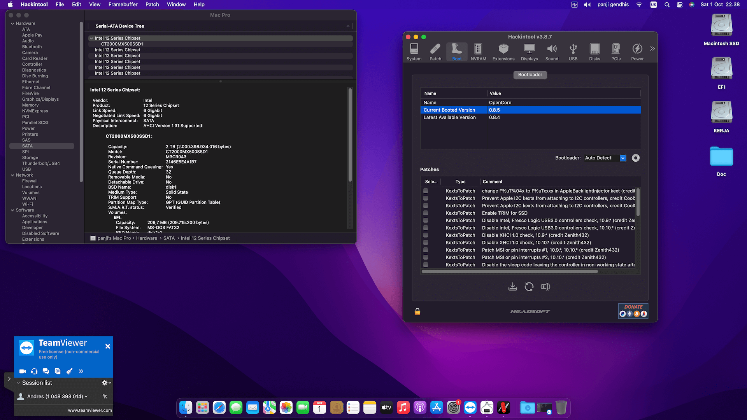Open the Framebuffer menu
747x420 pixels.
(123, 4)
